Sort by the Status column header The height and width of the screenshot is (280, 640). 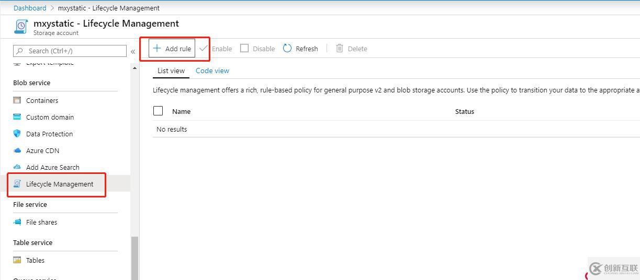pyautogui.click(x=465, y=111)
